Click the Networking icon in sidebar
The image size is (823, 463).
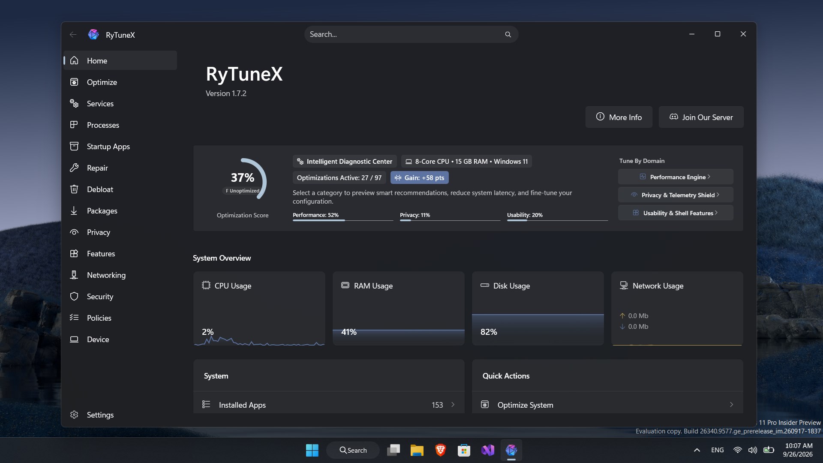(74, 275)
